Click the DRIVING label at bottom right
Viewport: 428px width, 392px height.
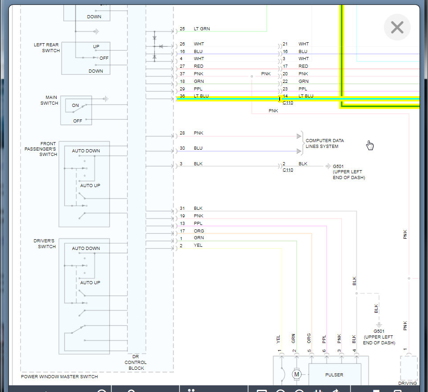click(408, 383)
